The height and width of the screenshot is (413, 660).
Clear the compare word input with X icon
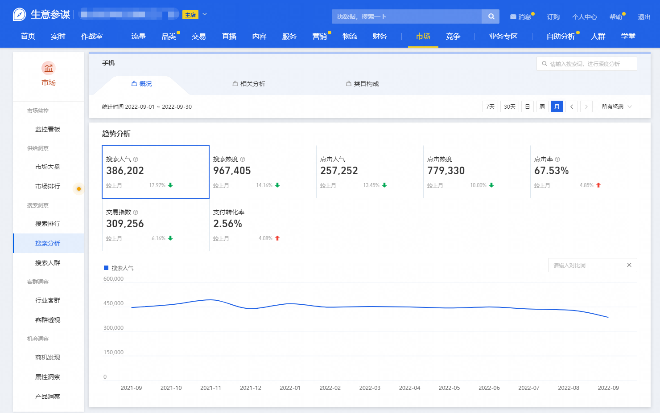[x=629, y=265]
